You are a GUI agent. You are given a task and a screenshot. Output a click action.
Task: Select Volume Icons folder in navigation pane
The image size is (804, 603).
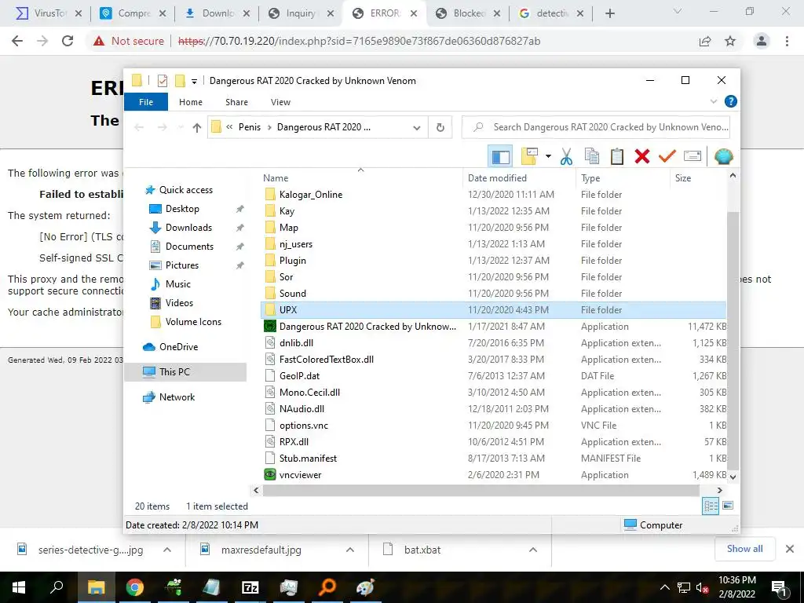pos(193,322)
